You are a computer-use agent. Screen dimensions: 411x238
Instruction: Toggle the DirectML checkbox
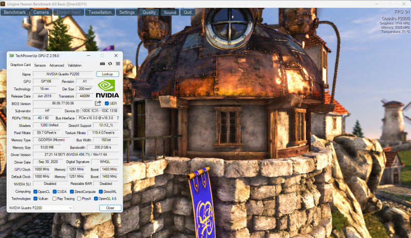tap(101, 191)
